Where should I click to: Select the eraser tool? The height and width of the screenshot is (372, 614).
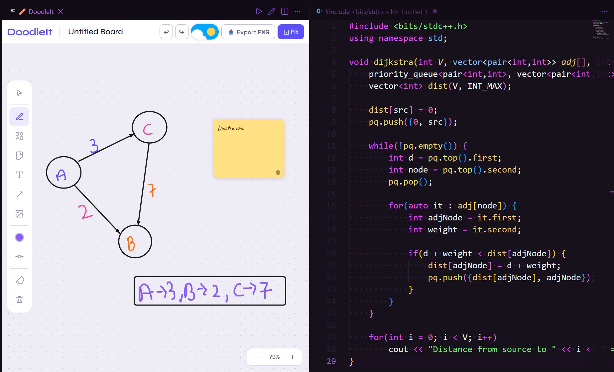pos(19,280)
